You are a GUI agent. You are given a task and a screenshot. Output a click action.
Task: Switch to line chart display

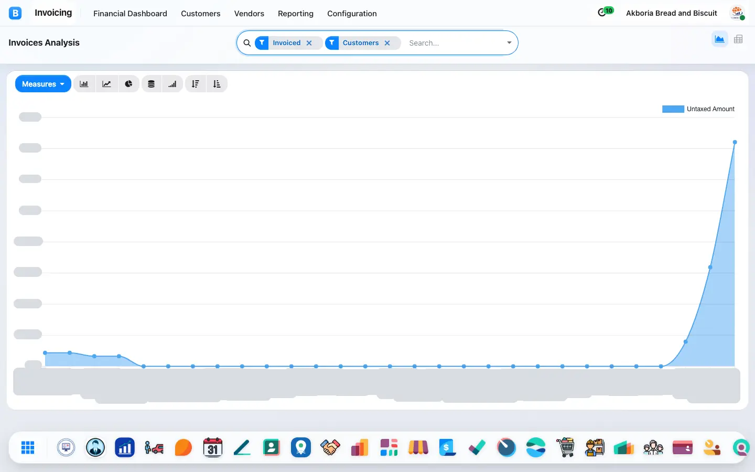106,84
